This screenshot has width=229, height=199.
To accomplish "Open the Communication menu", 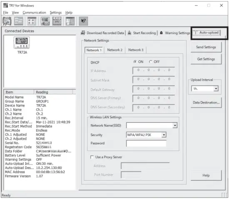I will coord(34,12).
